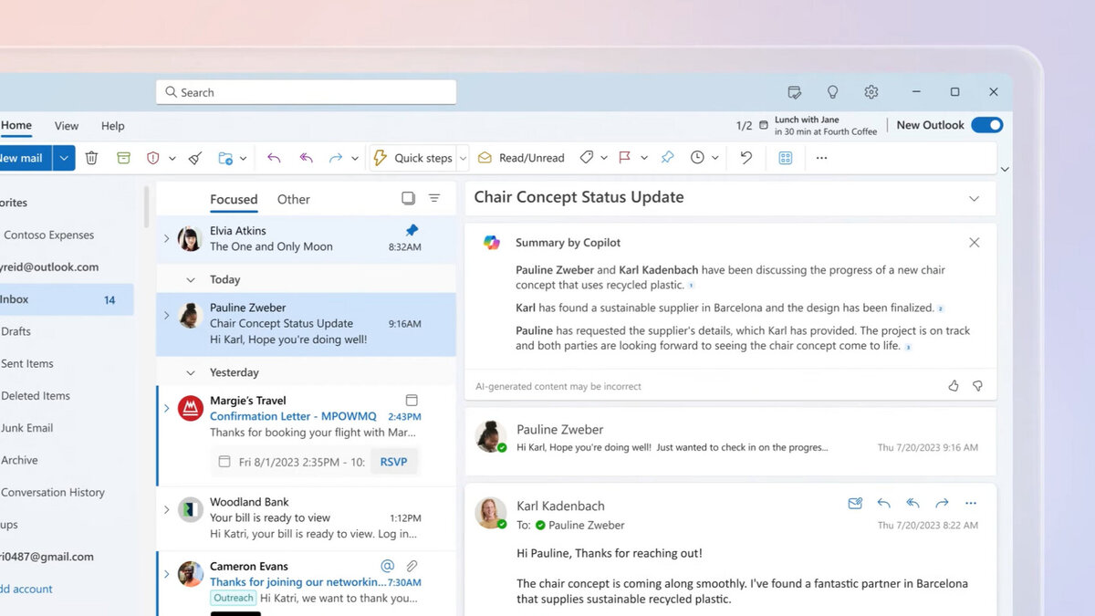The width and height of the screenshot is (1095, 616).
Task: Select the Sent Items folder
Action: click(x=27, y=363)
